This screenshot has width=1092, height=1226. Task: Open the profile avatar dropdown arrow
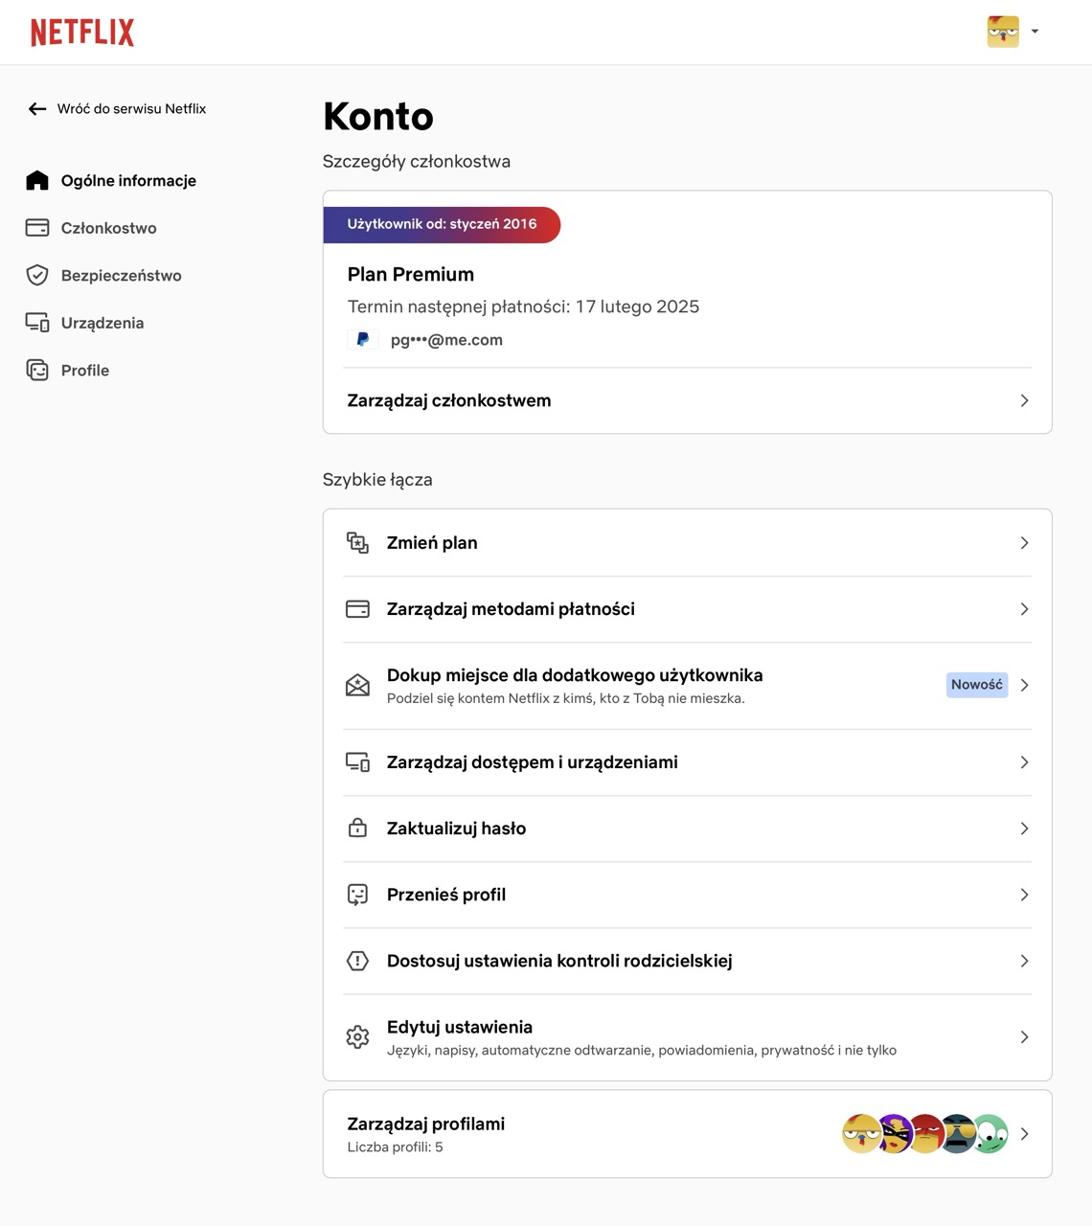pos(1035,32)
